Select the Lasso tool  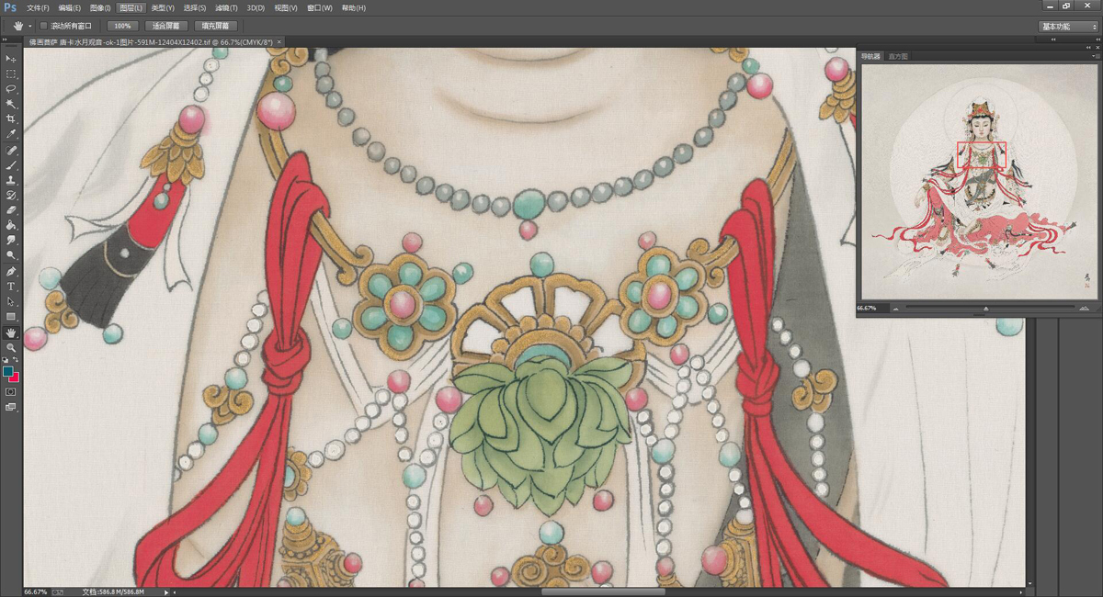[11, 88]
